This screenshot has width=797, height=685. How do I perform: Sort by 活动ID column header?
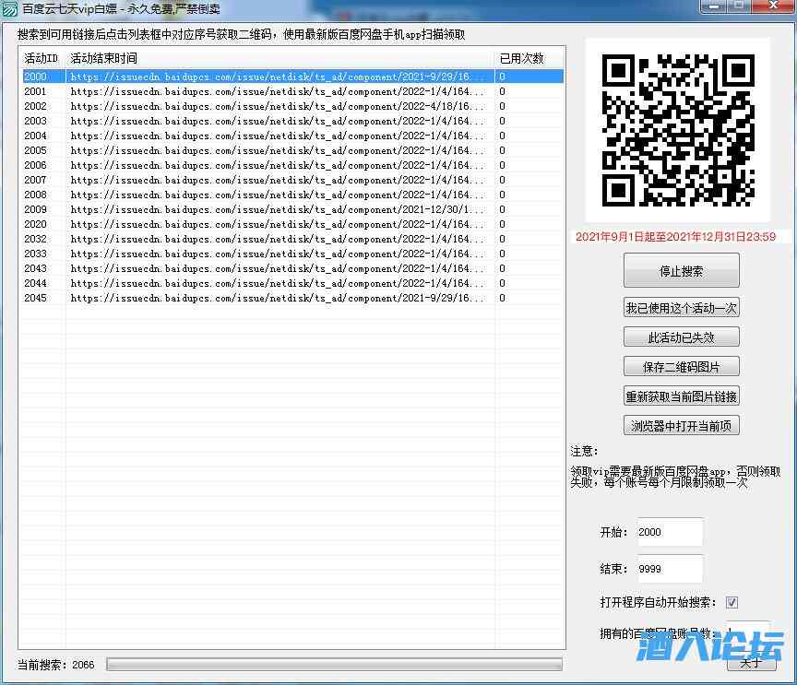click(x=42, y=58)
